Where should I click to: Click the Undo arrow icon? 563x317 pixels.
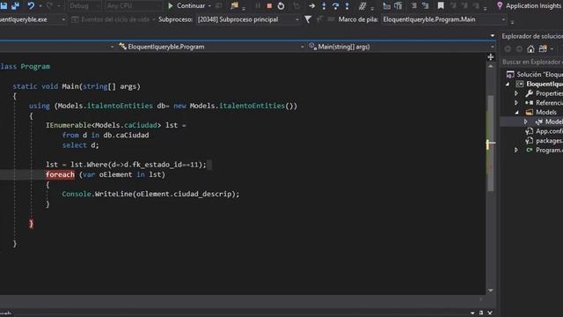coord(31,5)
